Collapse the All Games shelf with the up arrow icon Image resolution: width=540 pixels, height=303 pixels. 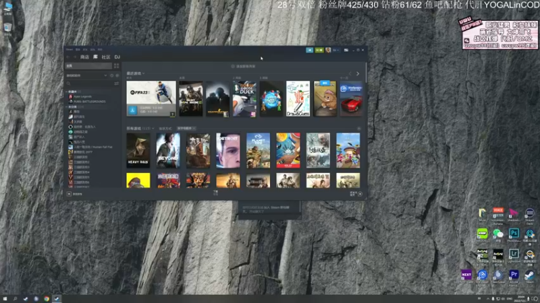pyautogui.click(x=359, y=129)
